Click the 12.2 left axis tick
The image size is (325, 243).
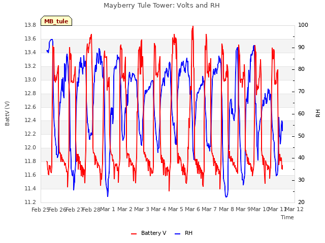tap(30, 134)
